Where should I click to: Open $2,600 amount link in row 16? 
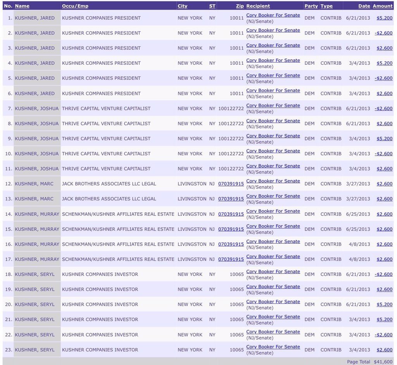coord(384,244)
